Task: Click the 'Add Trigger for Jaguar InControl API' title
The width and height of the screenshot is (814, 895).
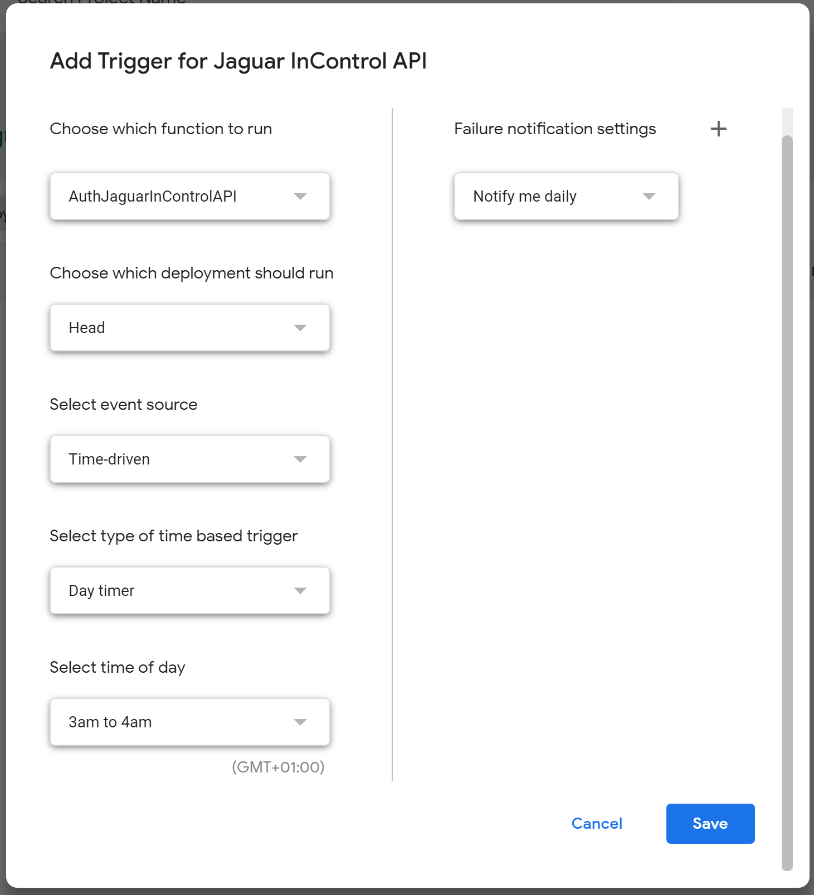Action: 238,61
